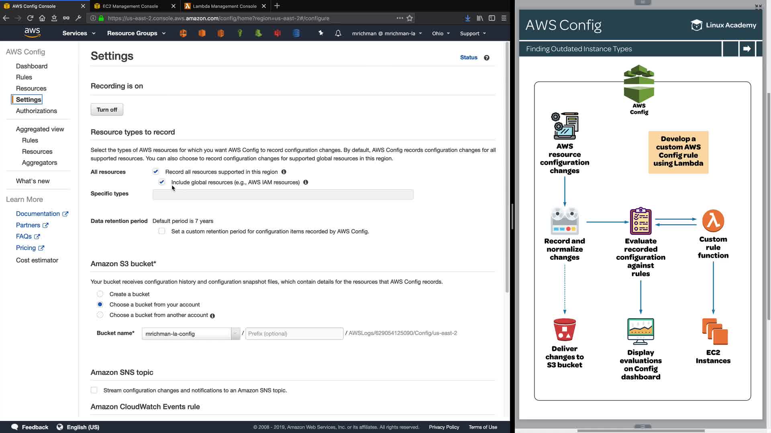The width and height of the screenshot is (771, 433).
Task: Click the help question mark icon near Status
Action: [x=487, y=58]
